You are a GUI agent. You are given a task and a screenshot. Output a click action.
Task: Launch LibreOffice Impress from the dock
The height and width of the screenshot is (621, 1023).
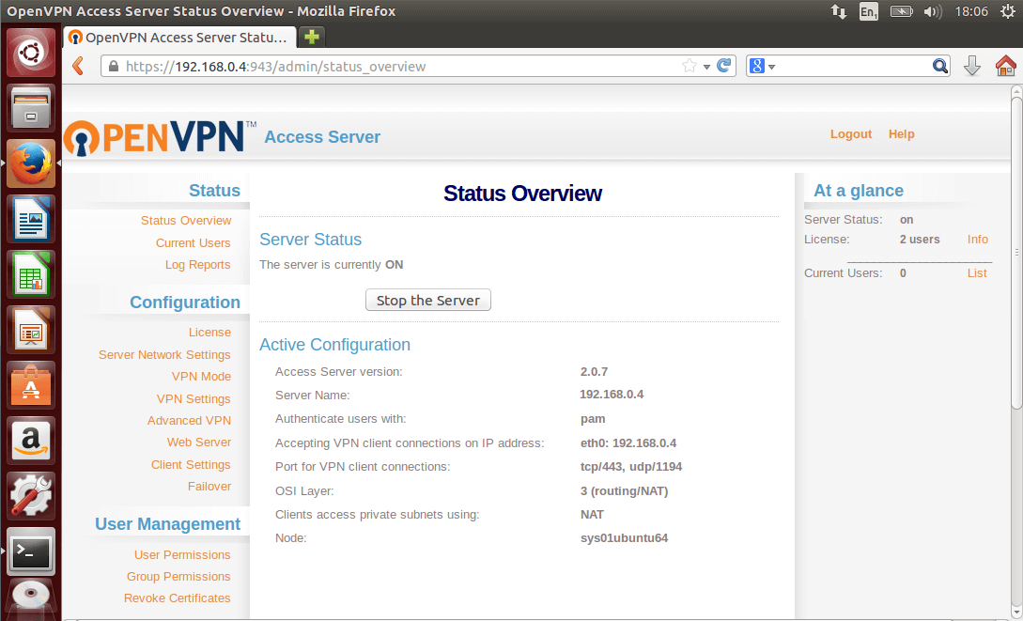(31, 330)
